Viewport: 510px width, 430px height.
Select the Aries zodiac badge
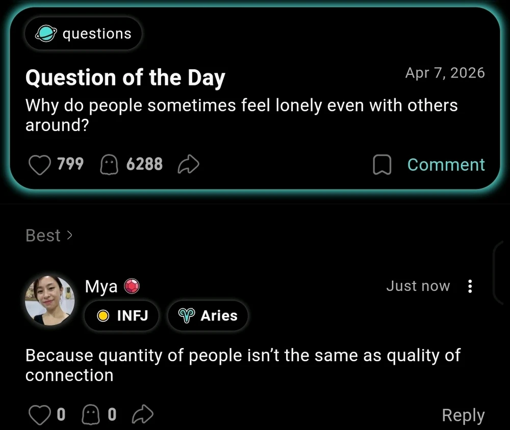(208, 316)
